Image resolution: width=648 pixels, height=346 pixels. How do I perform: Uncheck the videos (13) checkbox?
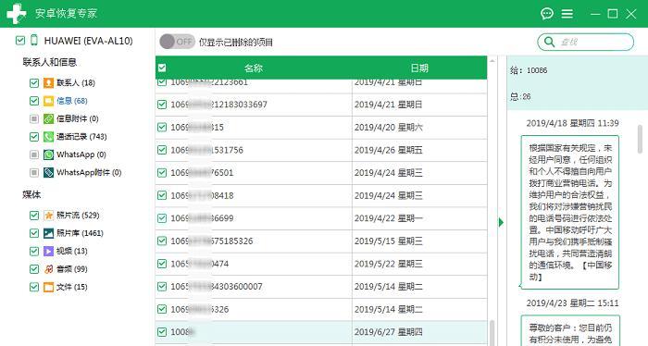34,251
